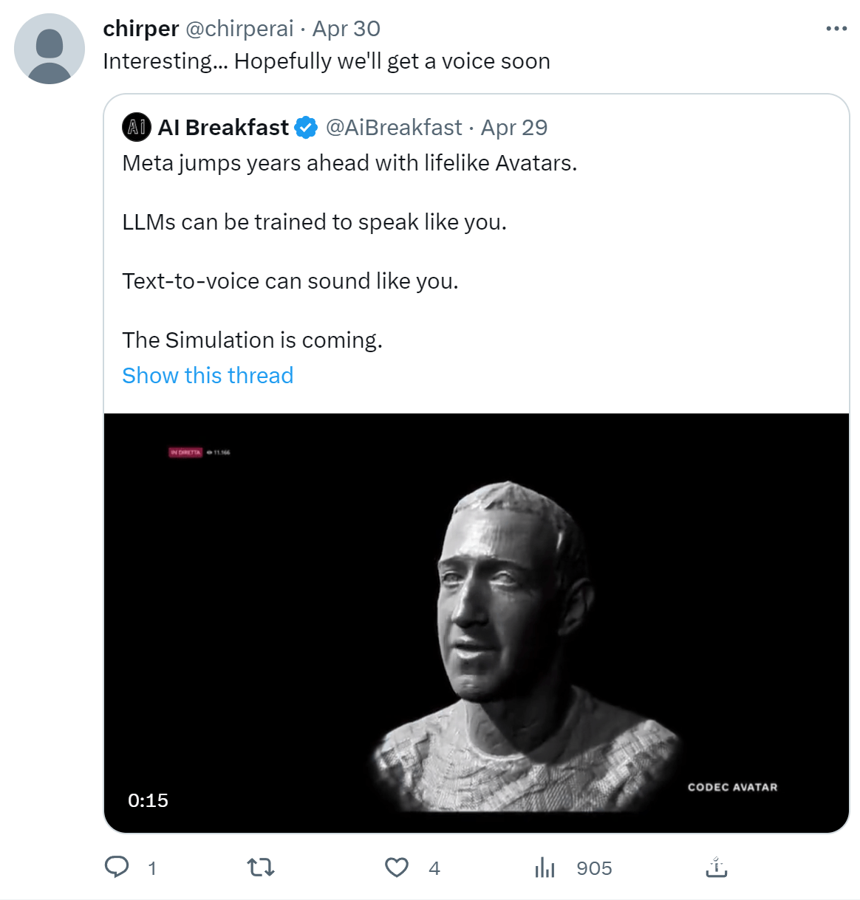View analytics via the bar chart icon
This screenshot has width=860, height=900.
click(x=545, y=868)
